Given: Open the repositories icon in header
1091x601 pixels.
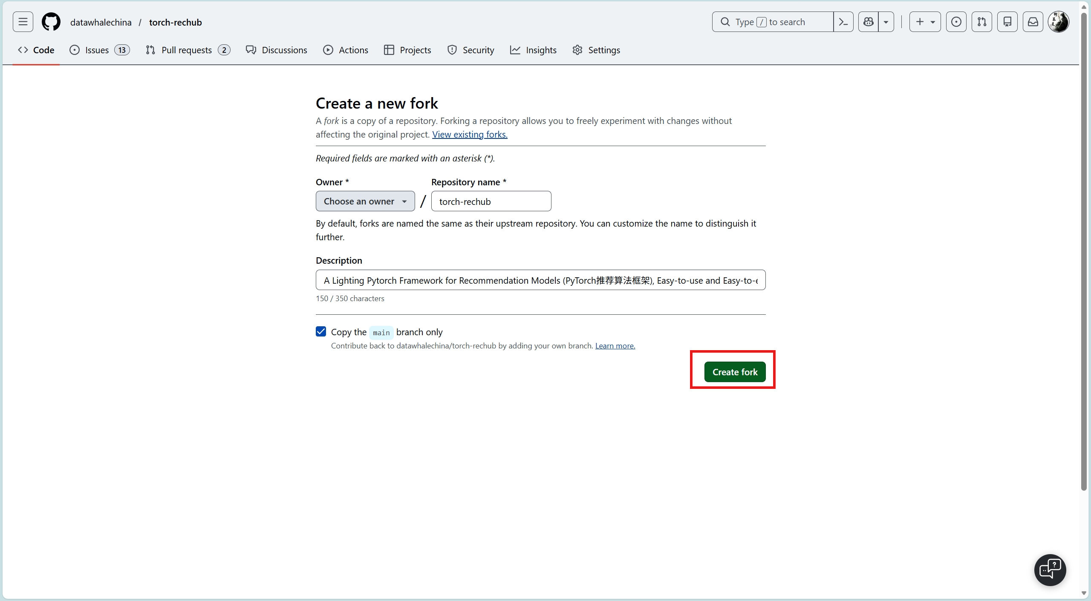Looking at the screenshot, I should coord(1007,22).
